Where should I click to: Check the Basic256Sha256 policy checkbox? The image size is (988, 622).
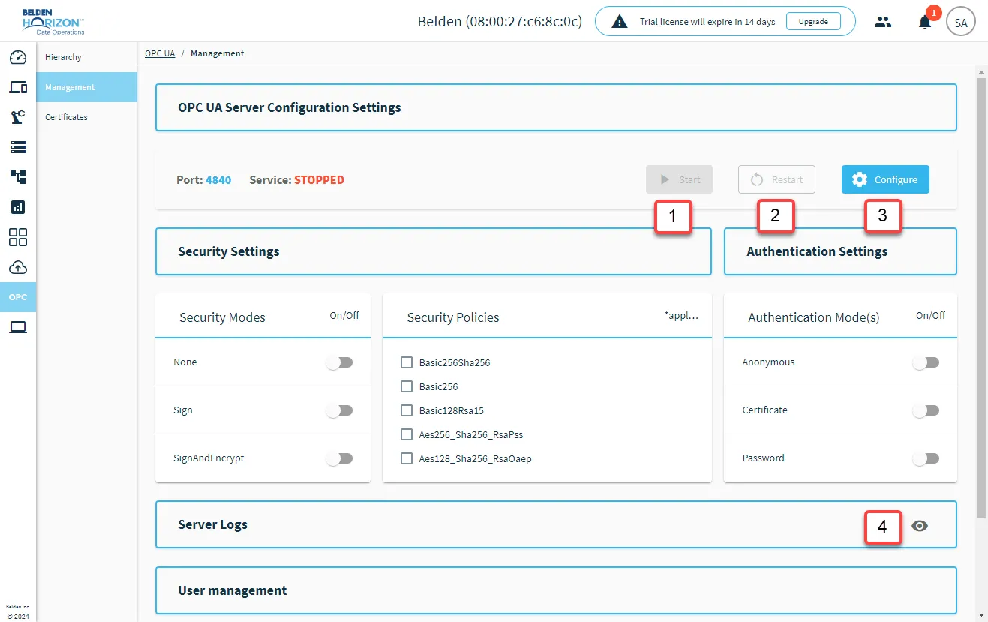click(407, 362)
